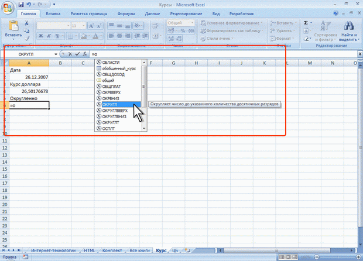
Task: Switch to the Все книги sheet tab
Action: [140, 250]
